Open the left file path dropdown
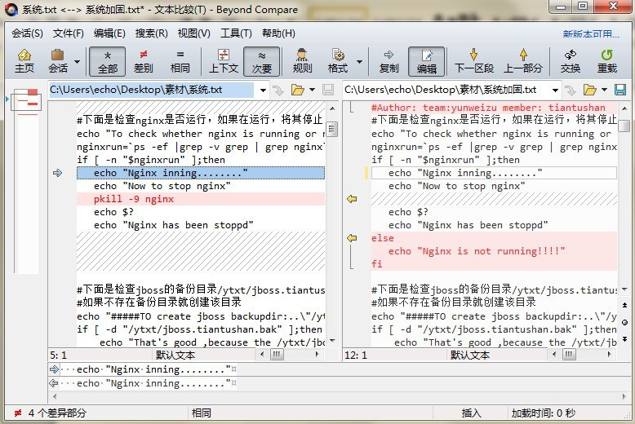The height and width of the screenshot is (424, 635). pos(262,90)
